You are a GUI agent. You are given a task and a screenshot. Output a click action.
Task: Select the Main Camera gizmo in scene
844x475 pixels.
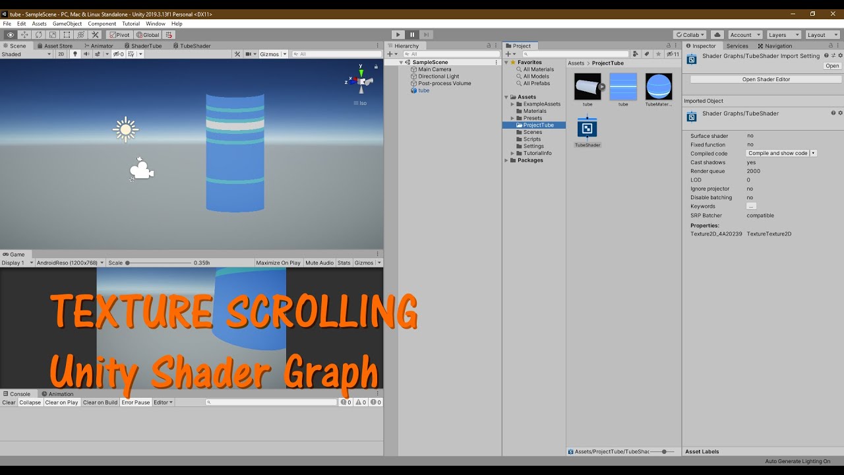coord(141,170)
